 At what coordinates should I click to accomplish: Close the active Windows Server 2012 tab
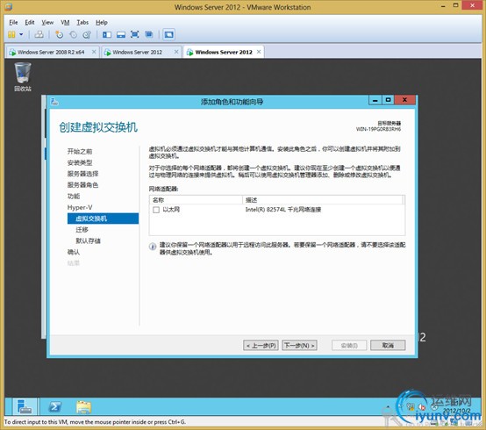(259, 52)
